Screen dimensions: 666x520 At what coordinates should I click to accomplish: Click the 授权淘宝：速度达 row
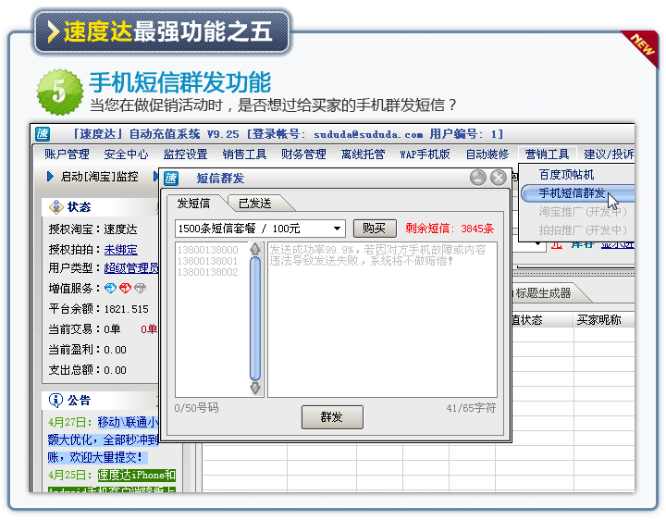pos(93,229)
